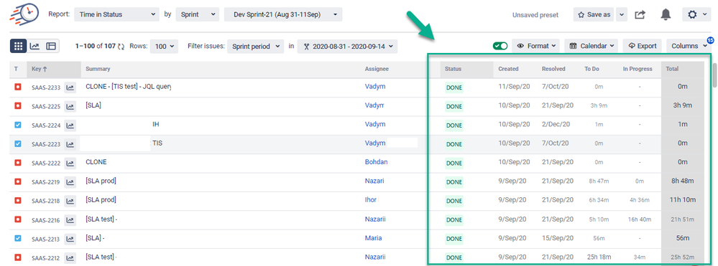Sort by the Status column header
This screenshot has width=718, height=266.
click(454, 69)
